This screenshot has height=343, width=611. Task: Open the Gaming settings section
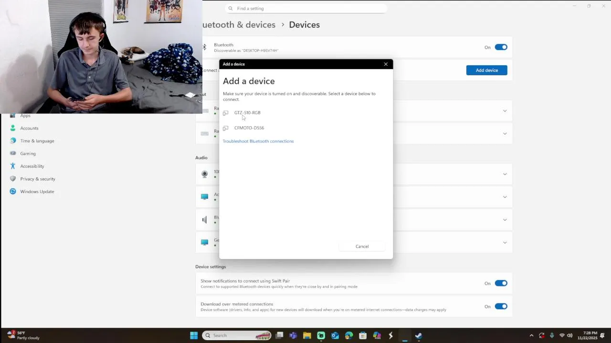(28, 153)
